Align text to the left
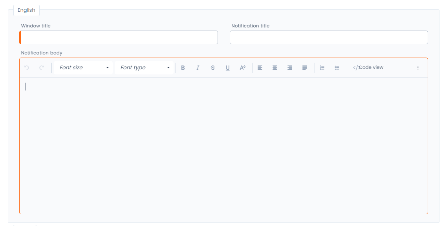Viewport: 443px width, 226px height. (x=260, y=68)
